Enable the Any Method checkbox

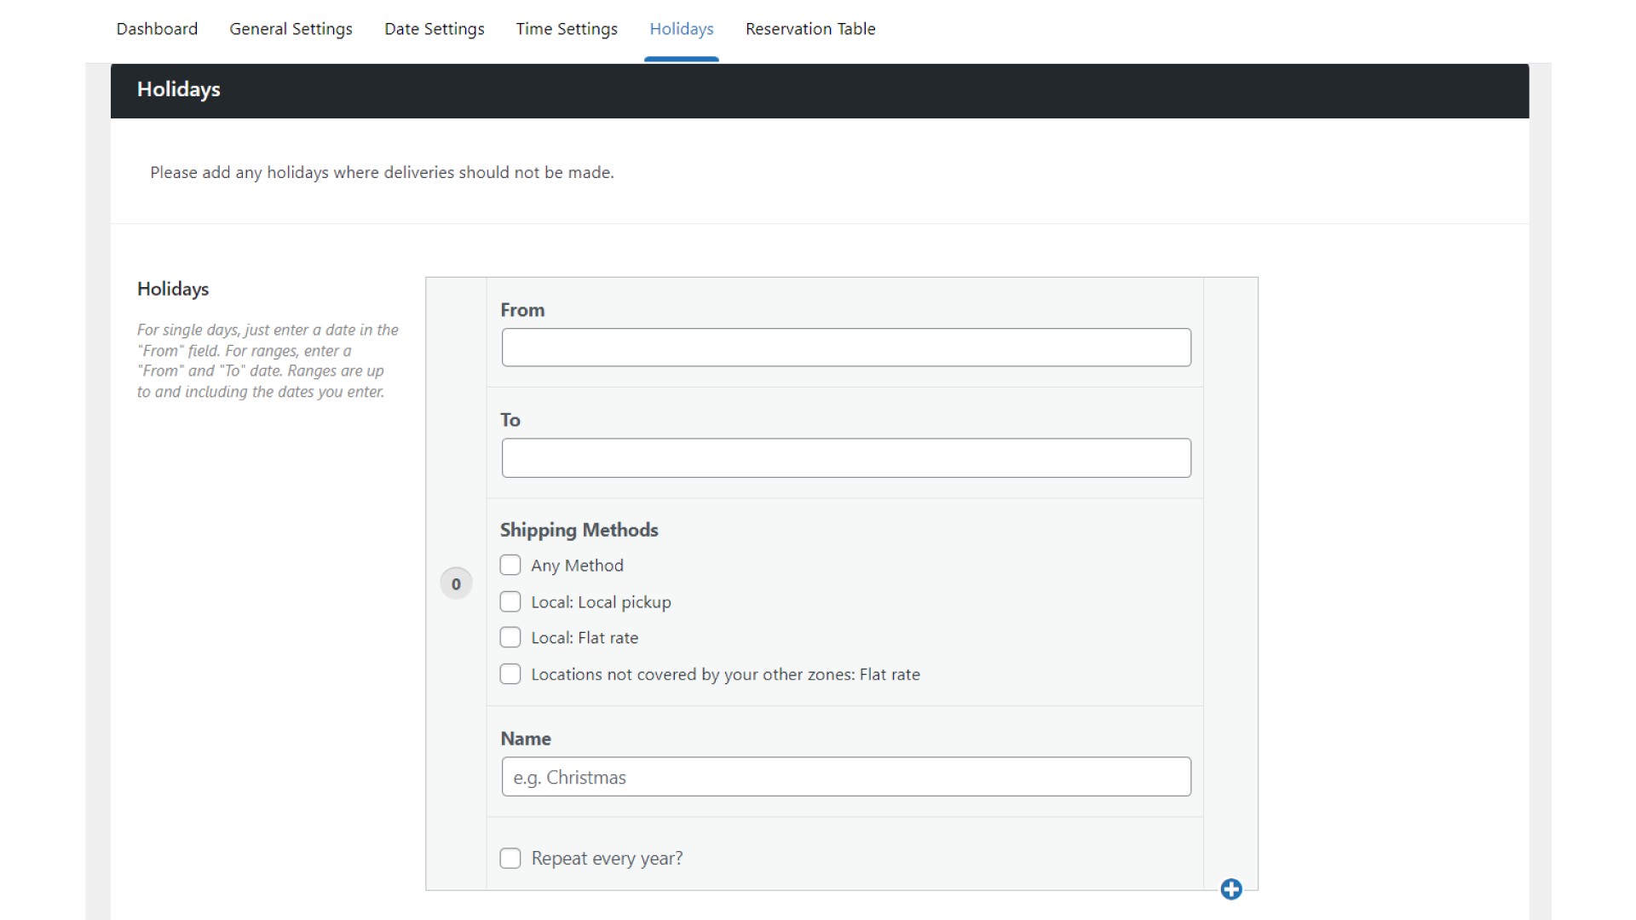[x=510, y=566]
